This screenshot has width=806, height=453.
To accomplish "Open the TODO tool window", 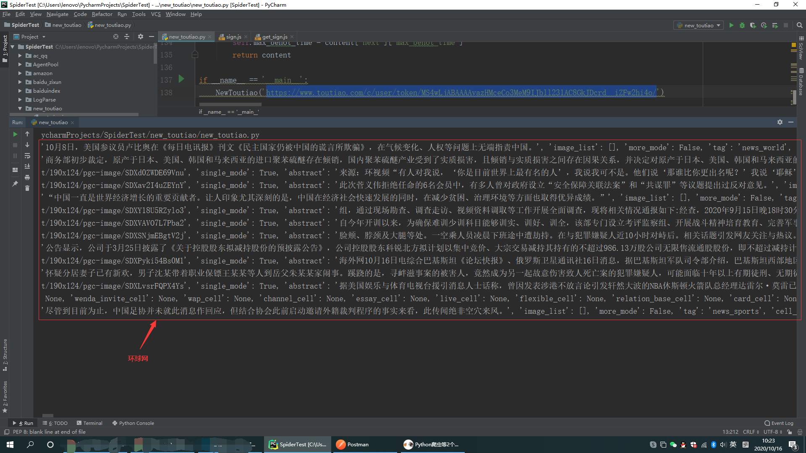I will tap(55, 423).
